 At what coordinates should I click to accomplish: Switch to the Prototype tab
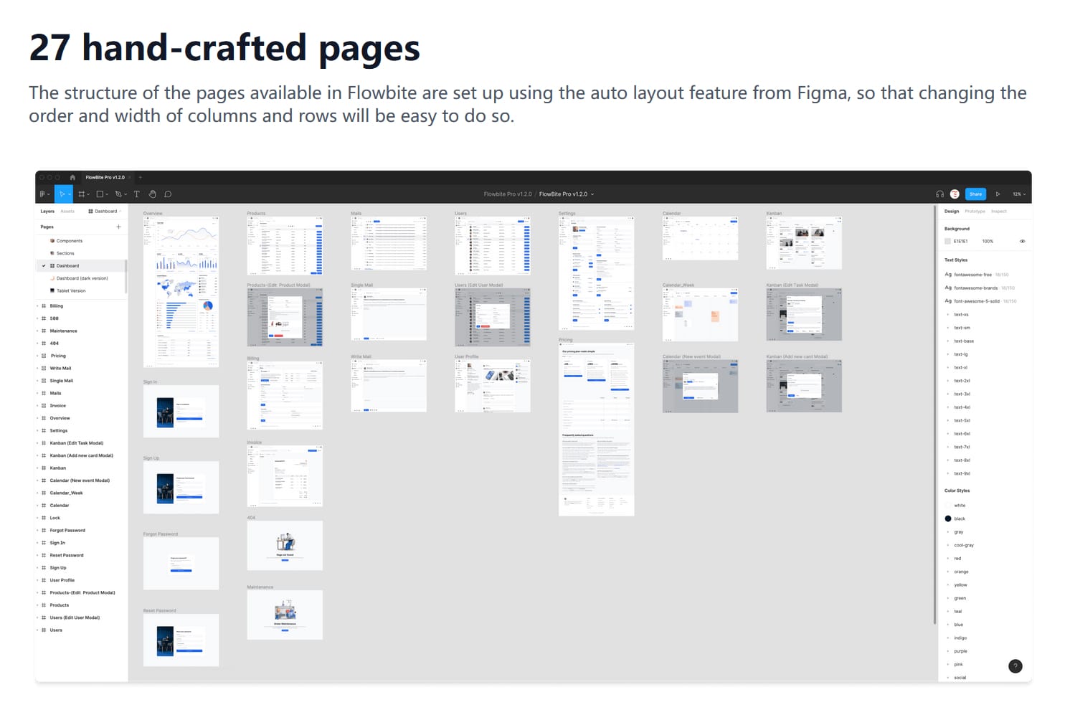click(975, 212)
